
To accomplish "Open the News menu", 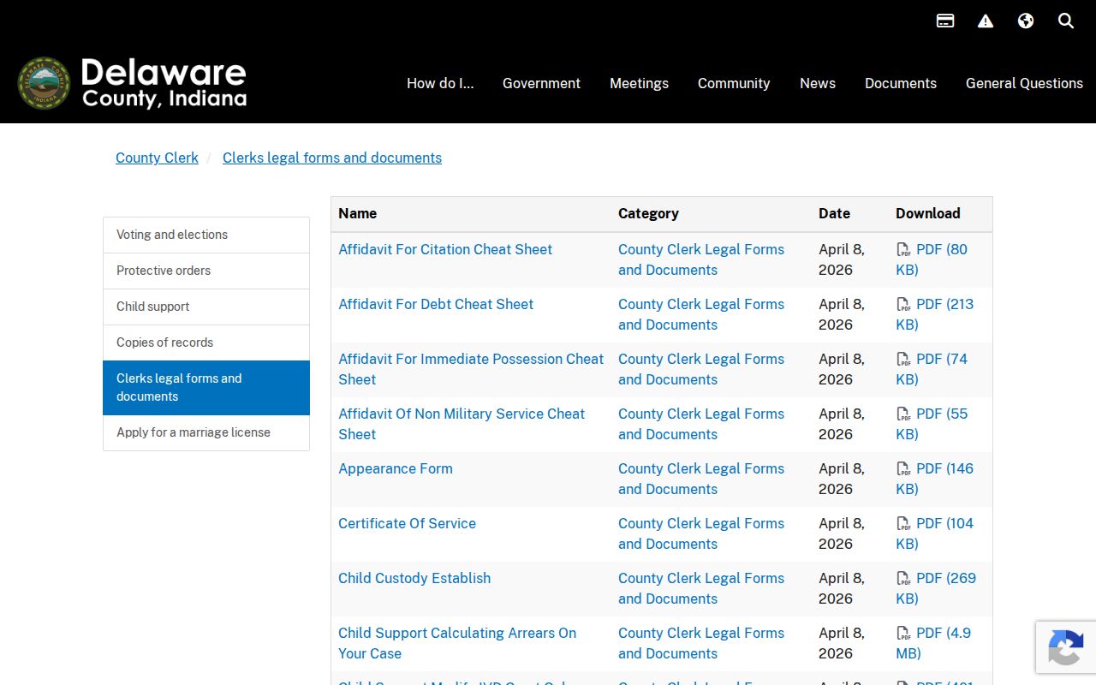I will point(818,83).
